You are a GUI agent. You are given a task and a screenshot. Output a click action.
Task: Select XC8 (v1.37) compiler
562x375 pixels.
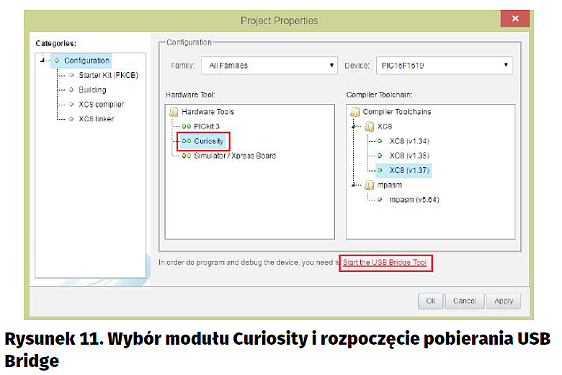click(x=409, y=170)
